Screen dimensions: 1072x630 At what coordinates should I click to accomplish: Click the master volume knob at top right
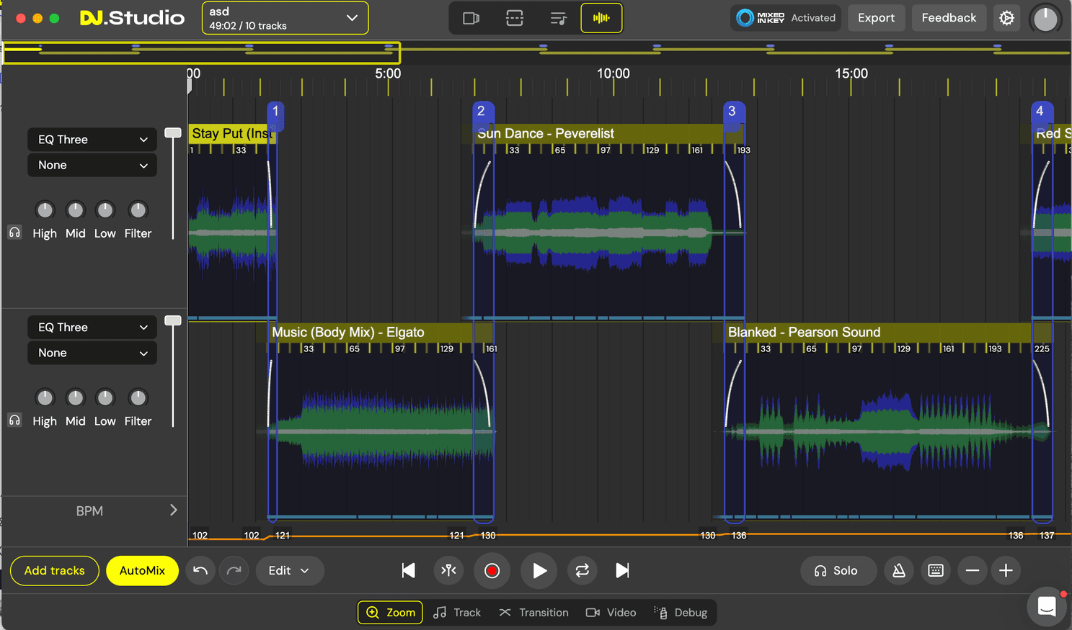click(x=1045, y=18)
